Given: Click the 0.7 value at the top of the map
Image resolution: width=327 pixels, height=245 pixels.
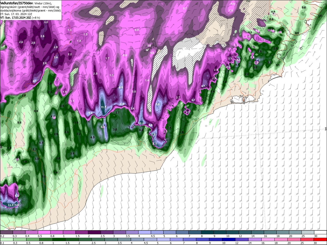Looking at the screenshot, I should [x=185, y=8].
